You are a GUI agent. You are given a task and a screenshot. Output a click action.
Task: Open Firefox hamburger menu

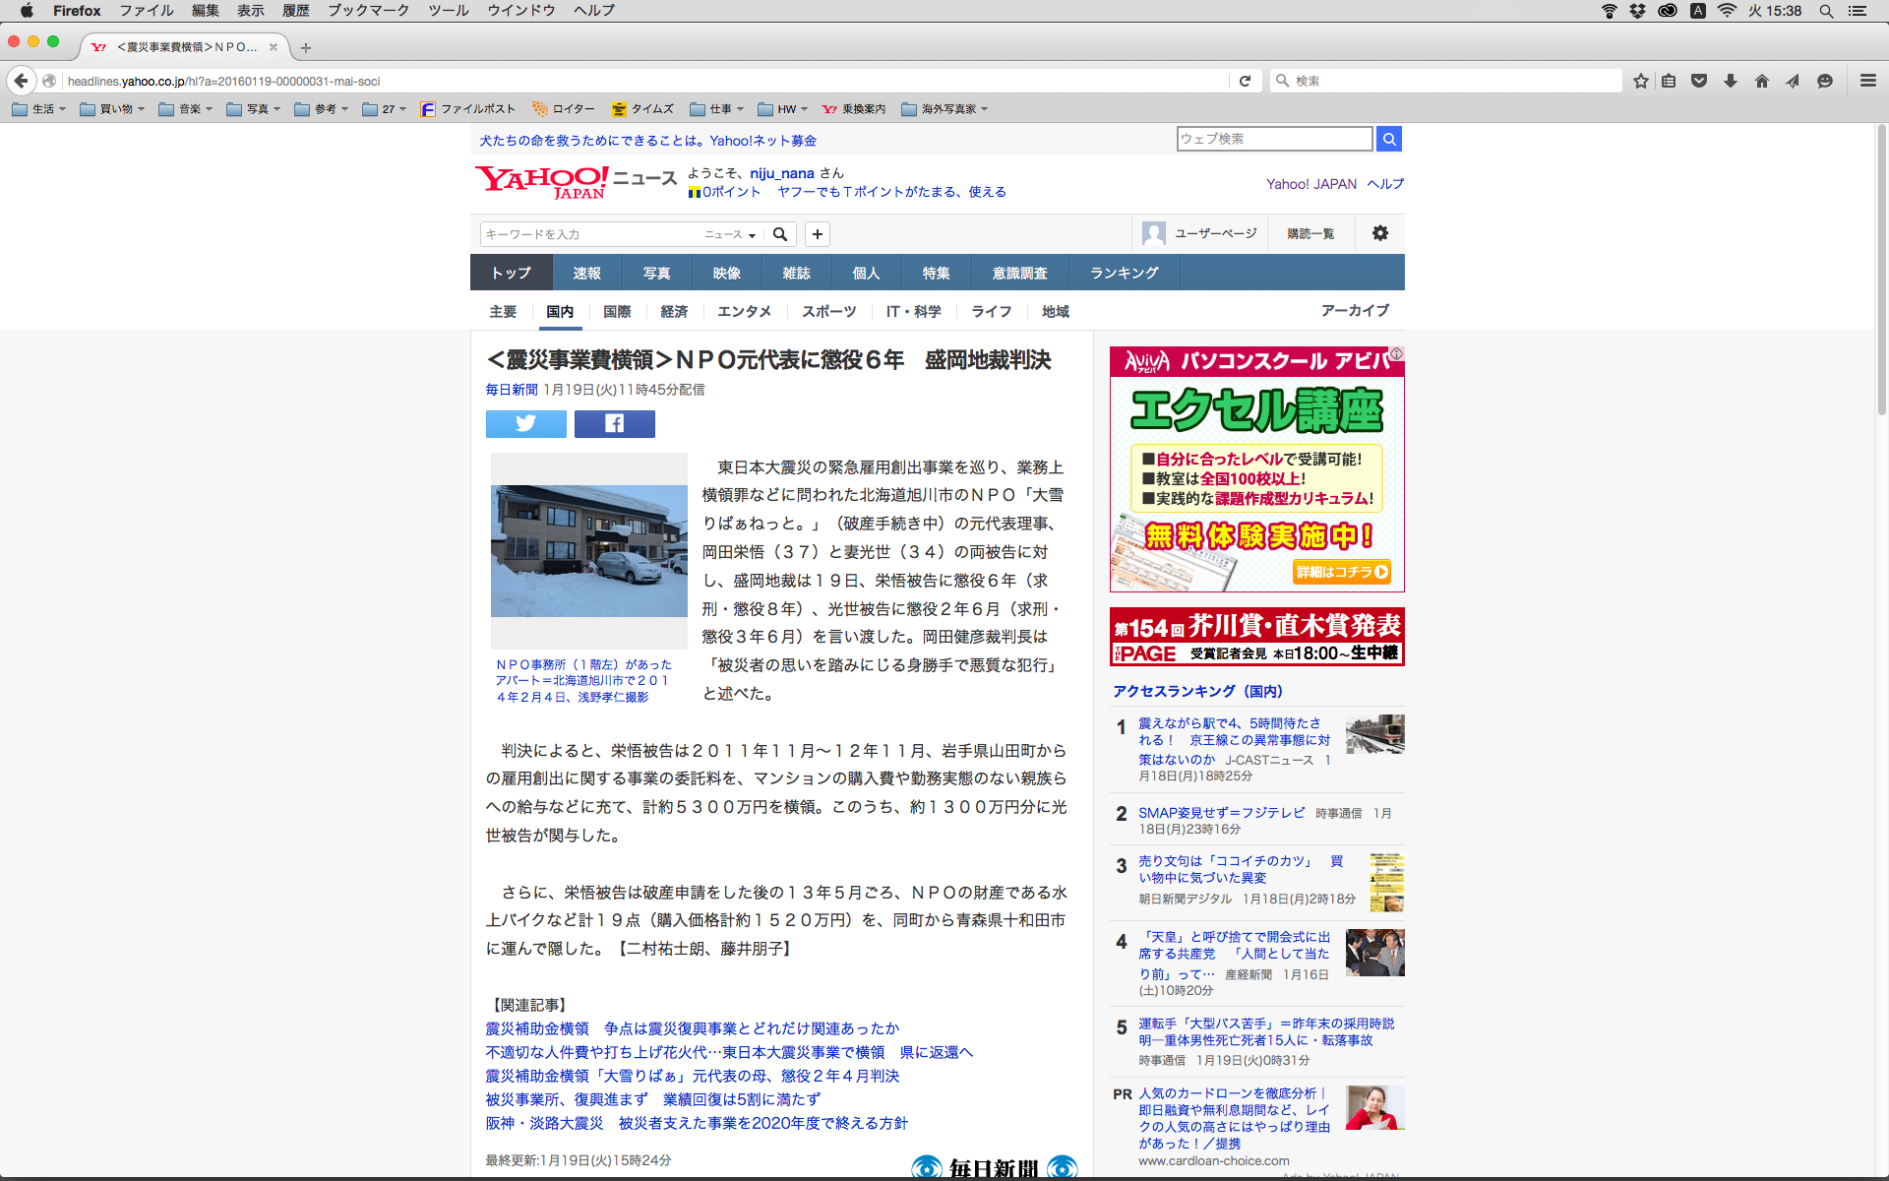click(x=1867, y=81)
